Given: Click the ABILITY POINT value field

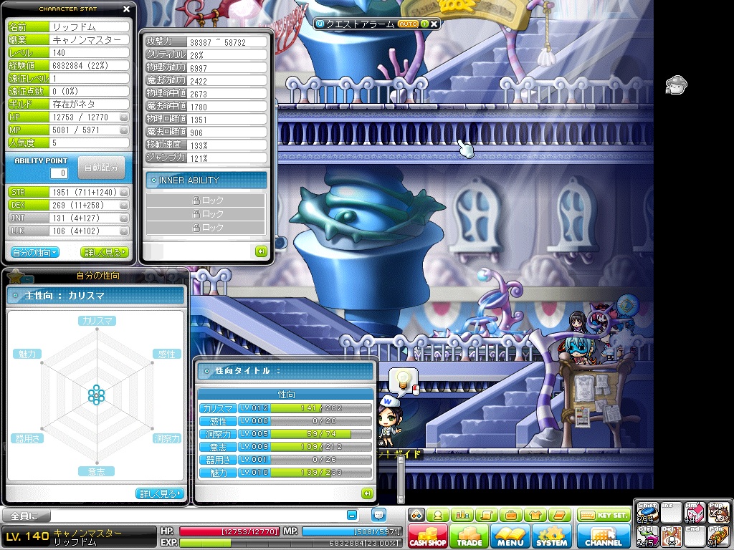Looking at the screenshot, I should point(59,173).
